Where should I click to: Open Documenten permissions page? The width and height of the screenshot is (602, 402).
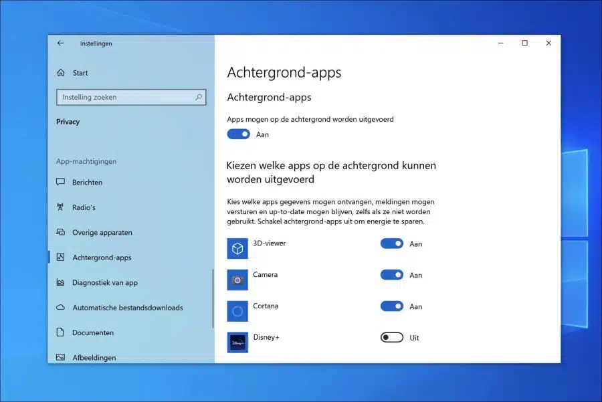(130, 332)
